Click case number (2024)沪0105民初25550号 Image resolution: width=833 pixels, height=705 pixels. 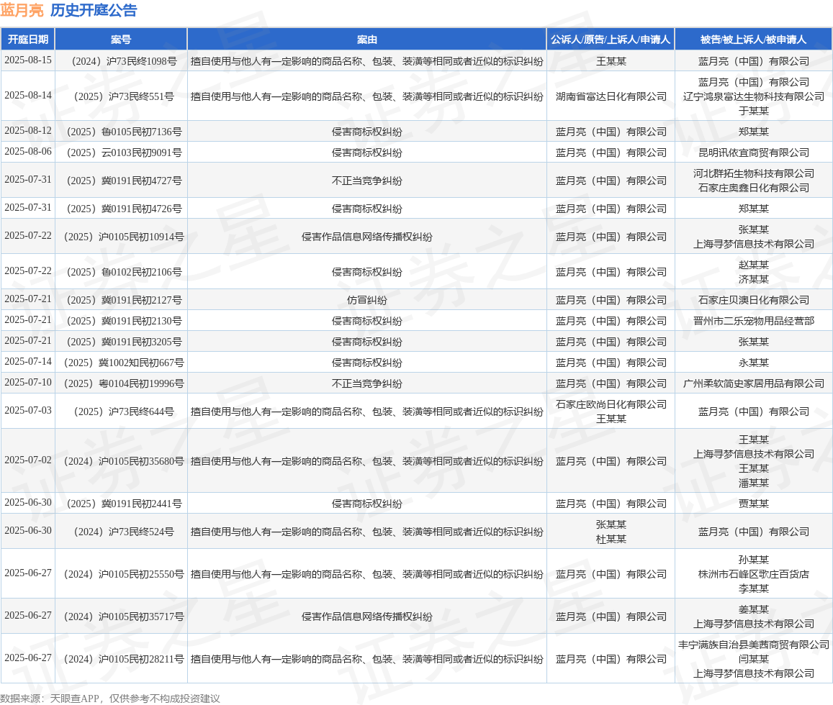pyautogui.click(x=120, y=574)
